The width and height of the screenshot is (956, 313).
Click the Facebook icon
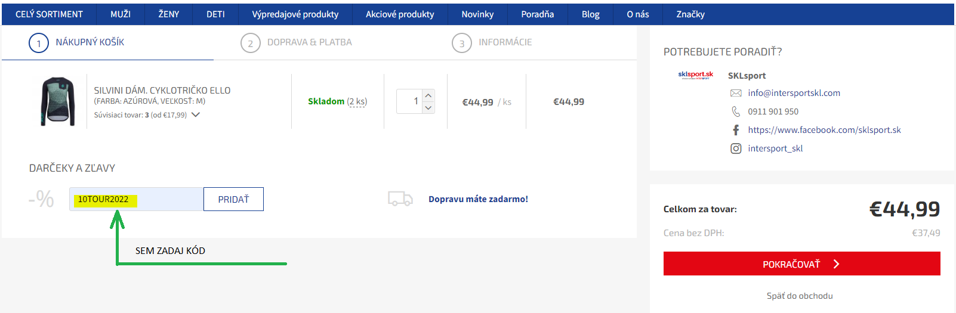tap(736, 130)
